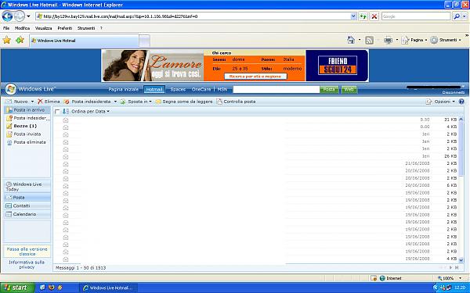Click the Windows Start button
Image resolution: width=470 pixels, height=293 pixels.
(17, 288)
